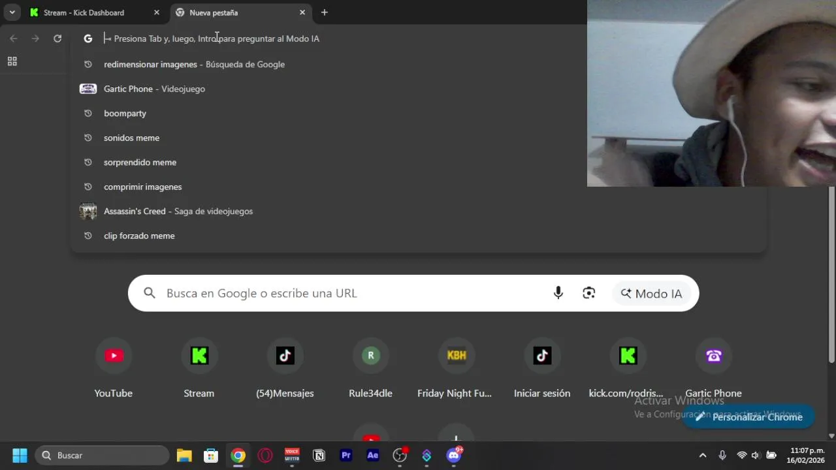Click the microphone tray icon
Screen dimensions: 836x470
(x=722, y=455)
